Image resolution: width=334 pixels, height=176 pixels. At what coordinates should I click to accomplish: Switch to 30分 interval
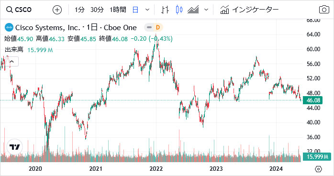pos(97,10)
